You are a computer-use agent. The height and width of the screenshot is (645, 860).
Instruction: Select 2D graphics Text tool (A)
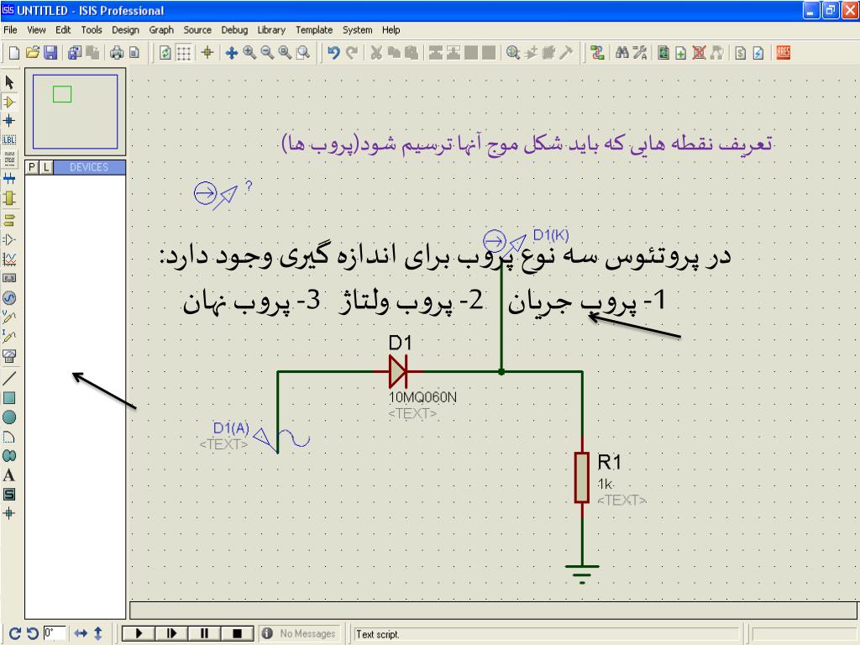click(x=9, y=475)
